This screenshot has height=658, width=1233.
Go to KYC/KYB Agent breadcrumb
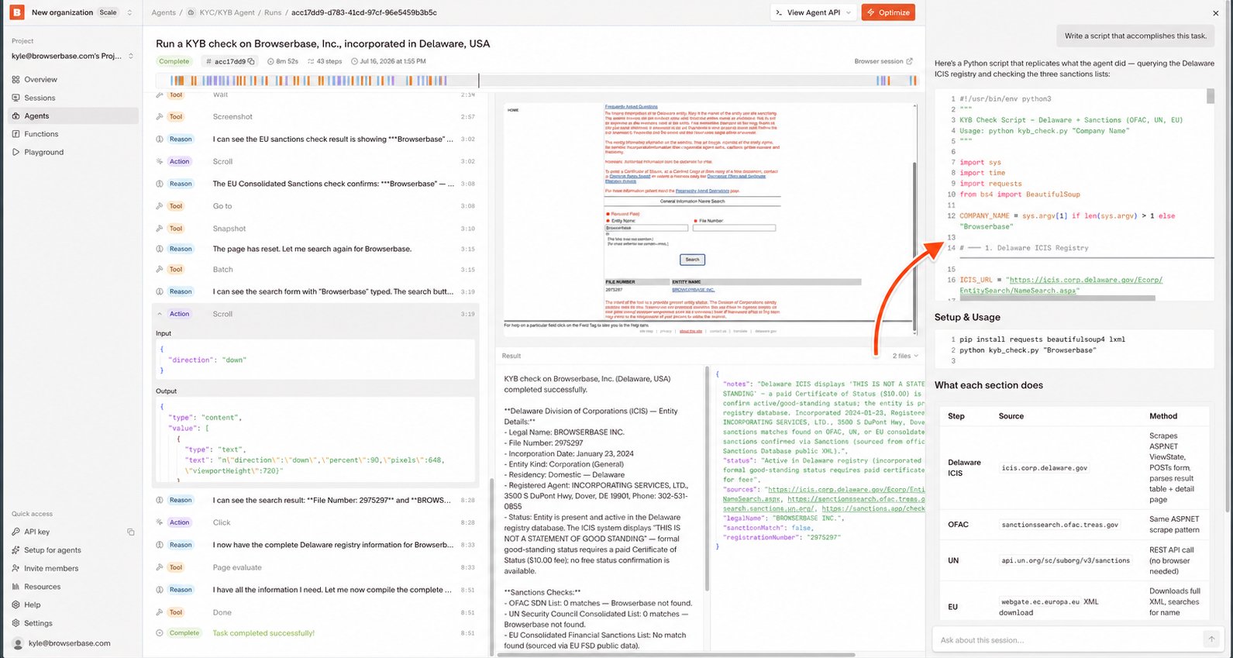coord(229,12)
